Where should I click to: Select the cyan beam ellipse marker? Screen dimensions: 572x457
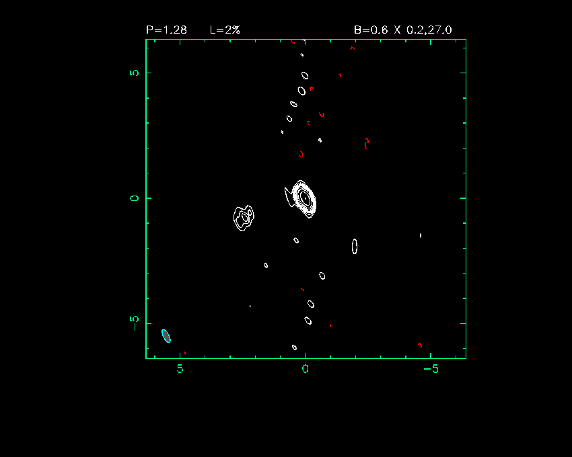[x=166, y=335]
